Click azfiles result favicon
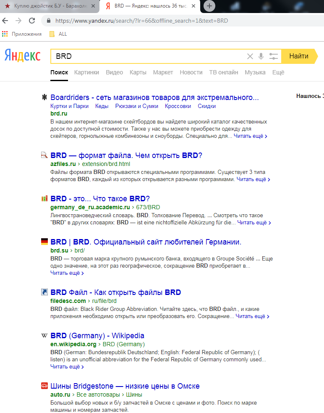This screenshot has width=324, height=413. tap(44, 155)
